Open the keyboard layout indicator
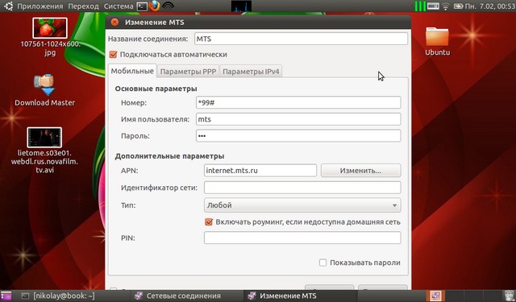The width and height of the screenshot is (516, 302). point(433,6)
